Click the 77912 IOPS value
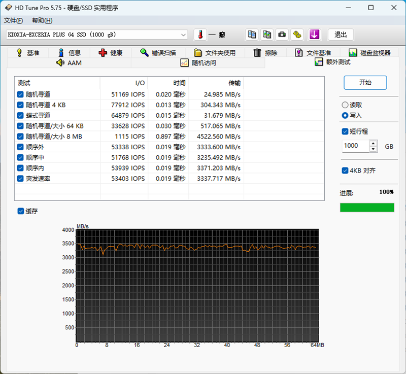Image resolution: width=406 pixels, height=374 pixels. pyautogui.click(x=128, y=105)
